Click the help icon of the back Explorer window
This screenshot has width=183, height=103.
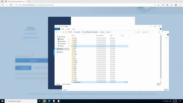click(168, 35)
